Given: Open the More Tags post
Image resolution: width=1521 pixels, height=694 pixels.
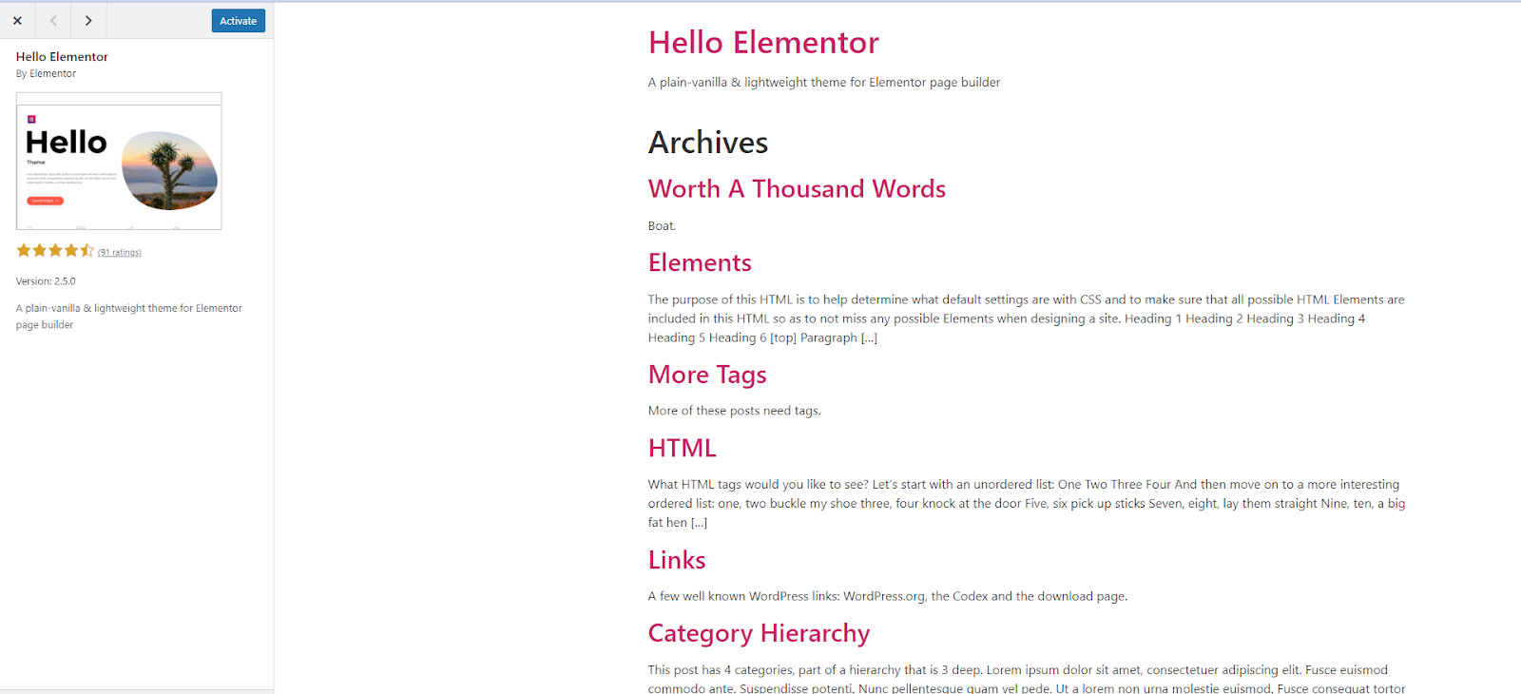Looking at the screenshot, I should (x=707, y=375).
